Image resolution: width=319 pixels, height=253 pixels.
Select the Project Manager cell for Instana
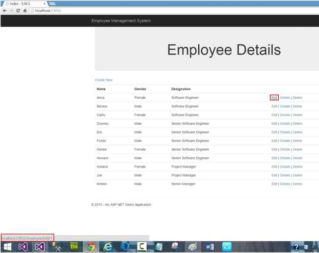coord(184,167)
